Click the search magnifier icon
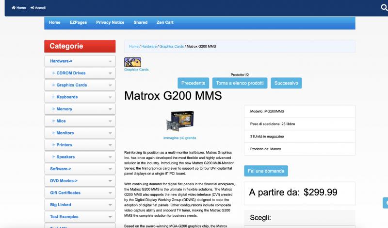The image size is (388, 228). pos(384,8)
